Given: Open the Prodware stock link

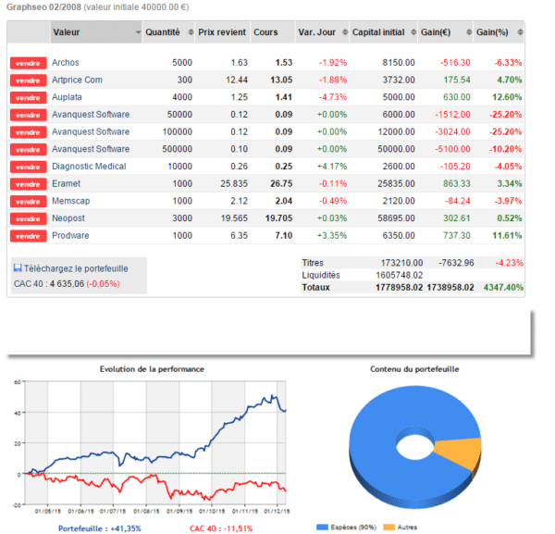Looking at the screenshot, I should pos(70,236).
